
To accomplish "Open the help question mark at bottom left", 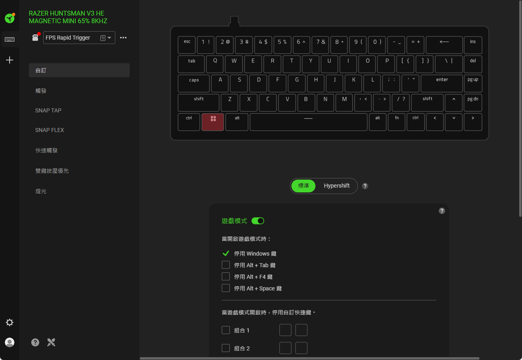I will click(x=35, y=342).
